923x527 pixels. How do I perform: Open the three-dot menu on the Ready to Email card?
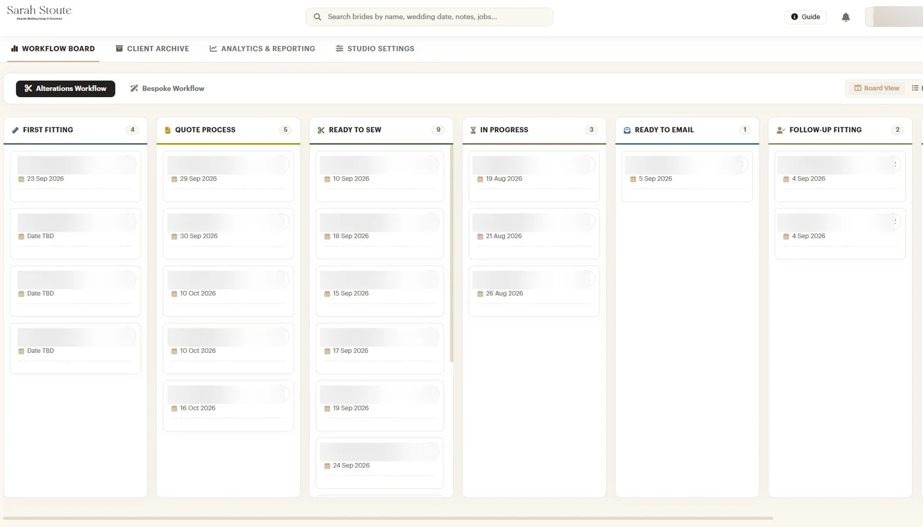(742, 165)
